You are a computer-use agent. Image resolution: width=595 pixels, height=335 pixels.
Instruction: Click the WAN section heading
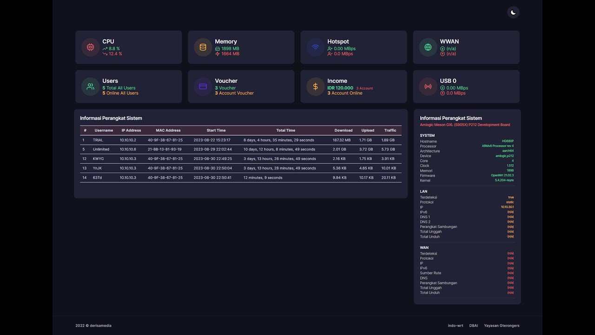point(424,248)
